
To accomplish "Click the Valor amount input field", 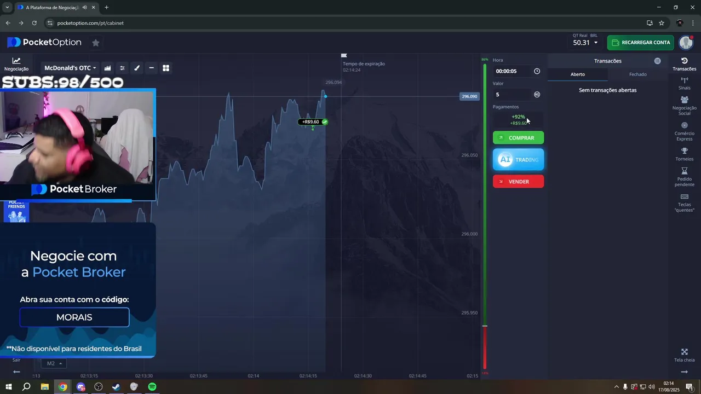I will pyautogui.click(x=513, y=95).
